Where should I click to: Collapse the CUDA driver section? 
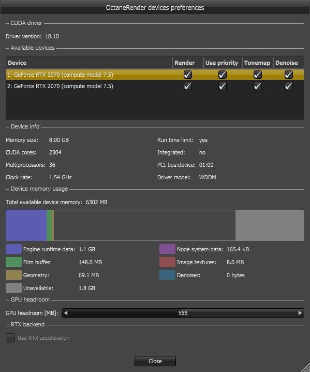pos(7,23)
